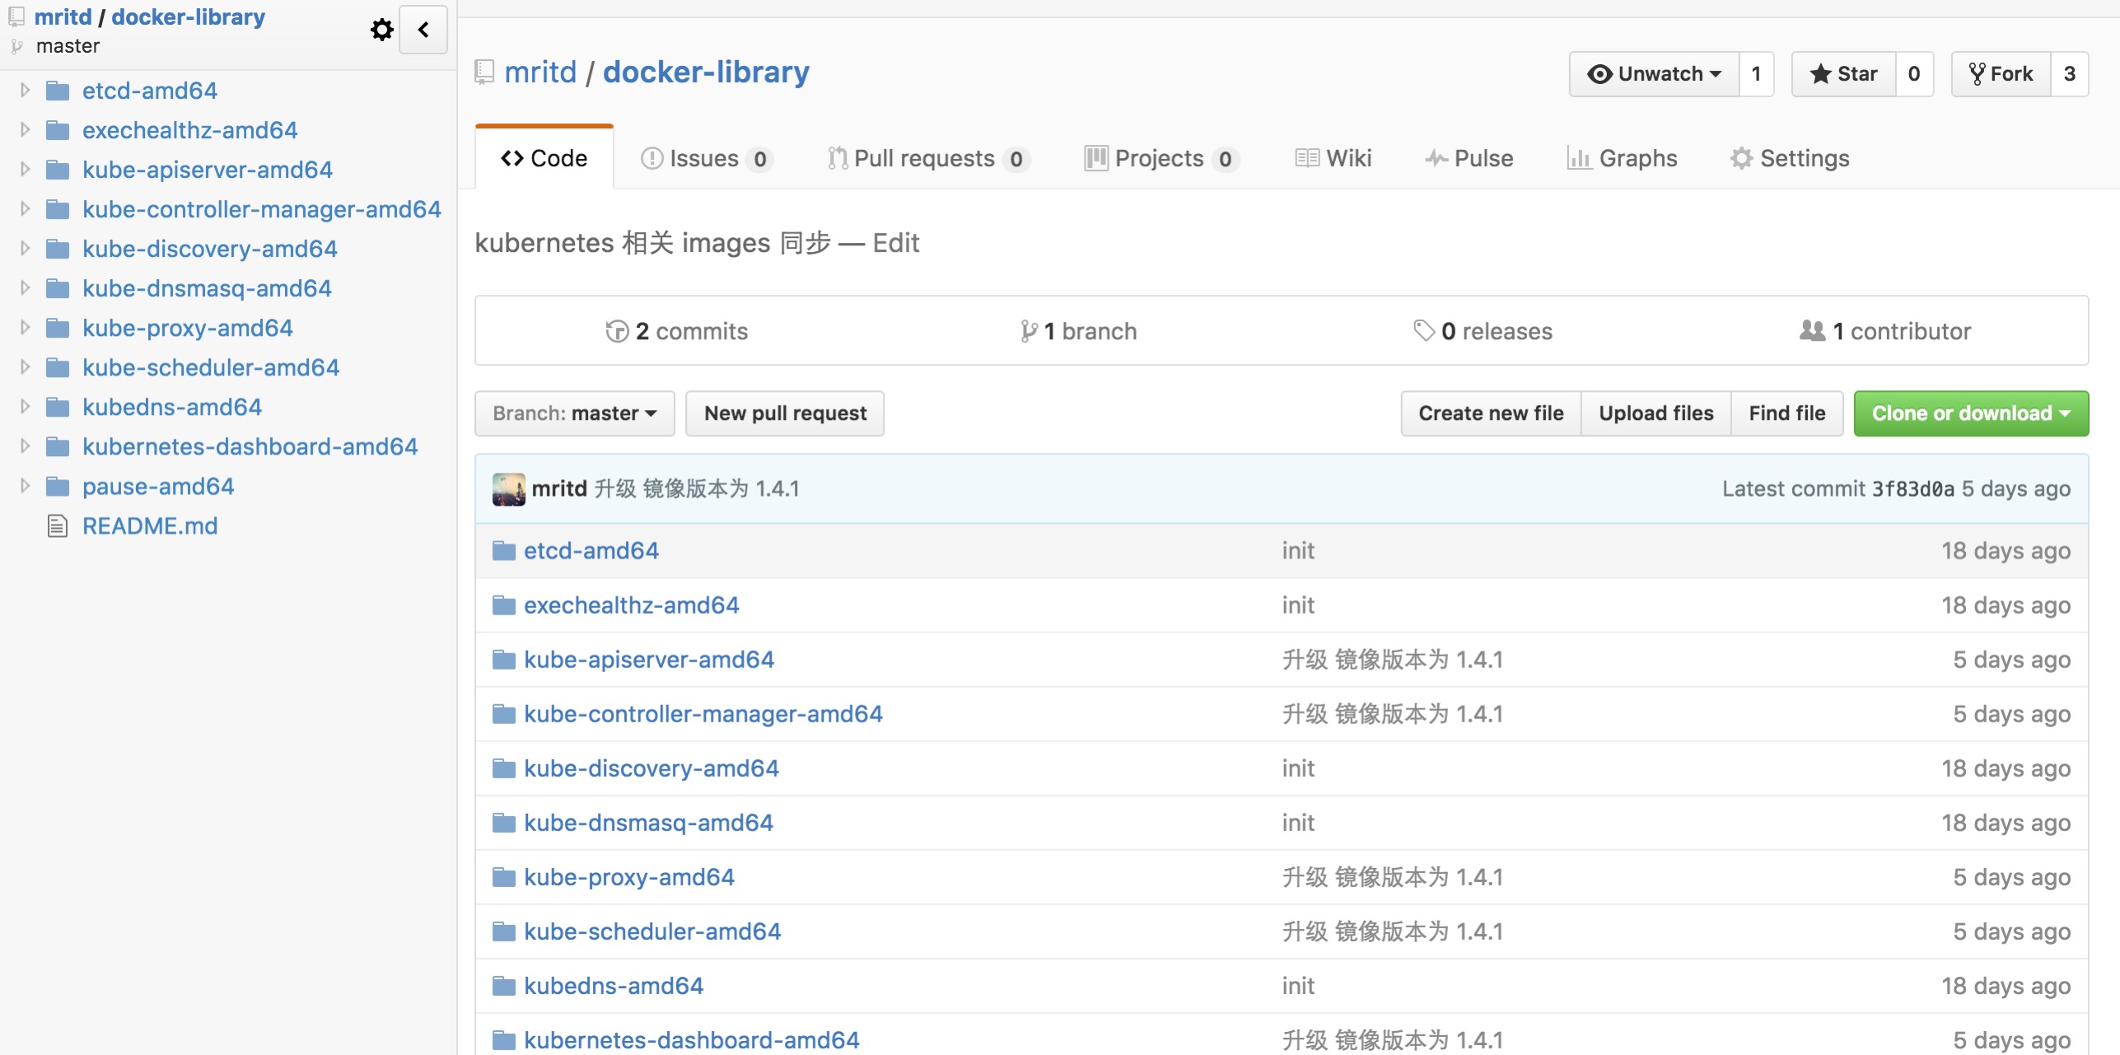
Task: Open the Graphs tab
Action: [1622, 158]
